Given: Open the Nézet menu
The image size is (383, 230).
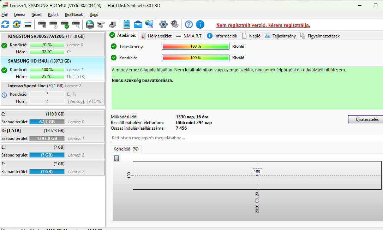Looking at the screenshot, I should [x=36, y=14].
